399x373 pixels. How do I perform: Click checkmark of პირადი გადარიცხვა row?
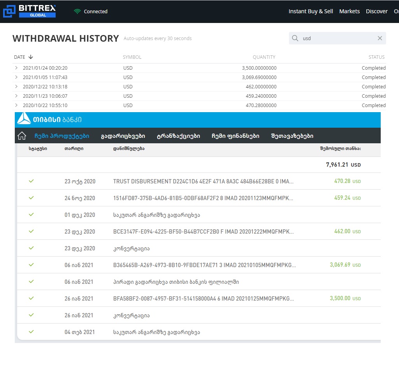(31, 282)
